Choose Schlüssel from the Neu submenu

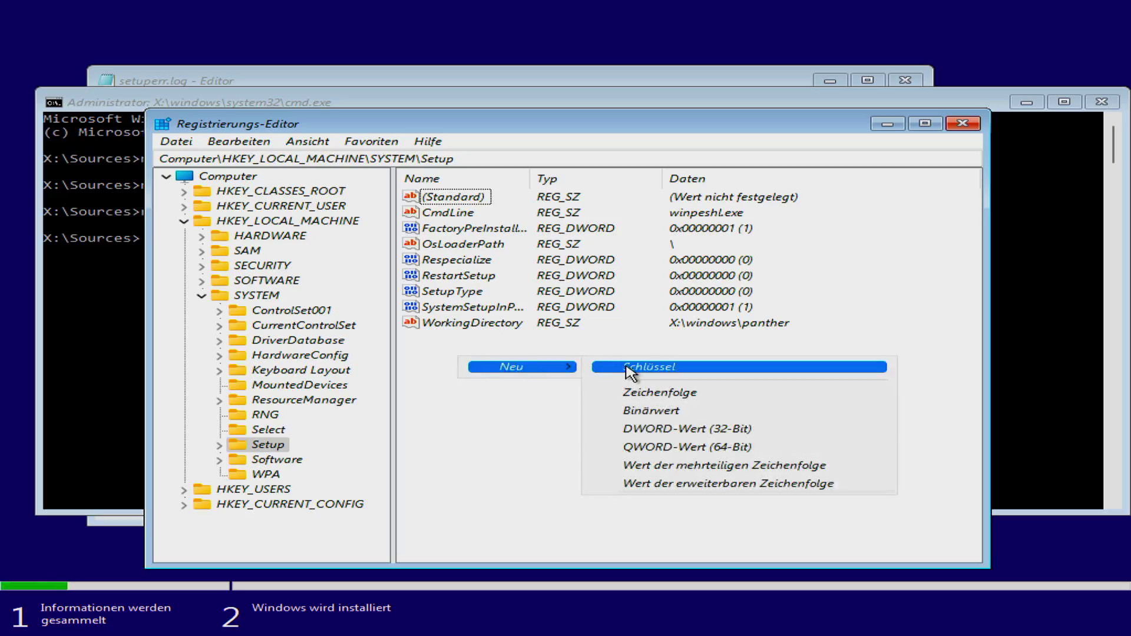point(739,367)
